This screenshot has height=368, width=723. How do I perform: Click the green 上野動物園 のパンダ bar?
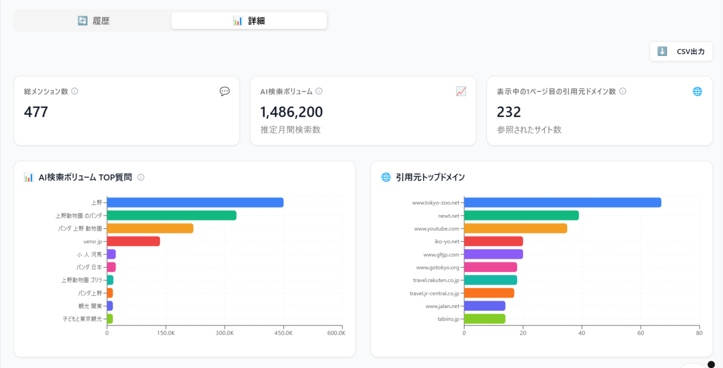[x=172, y=216]
